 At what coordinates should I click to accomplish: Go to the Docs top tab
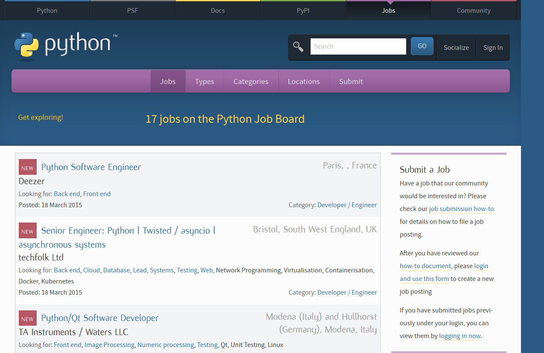coord(218,11)
